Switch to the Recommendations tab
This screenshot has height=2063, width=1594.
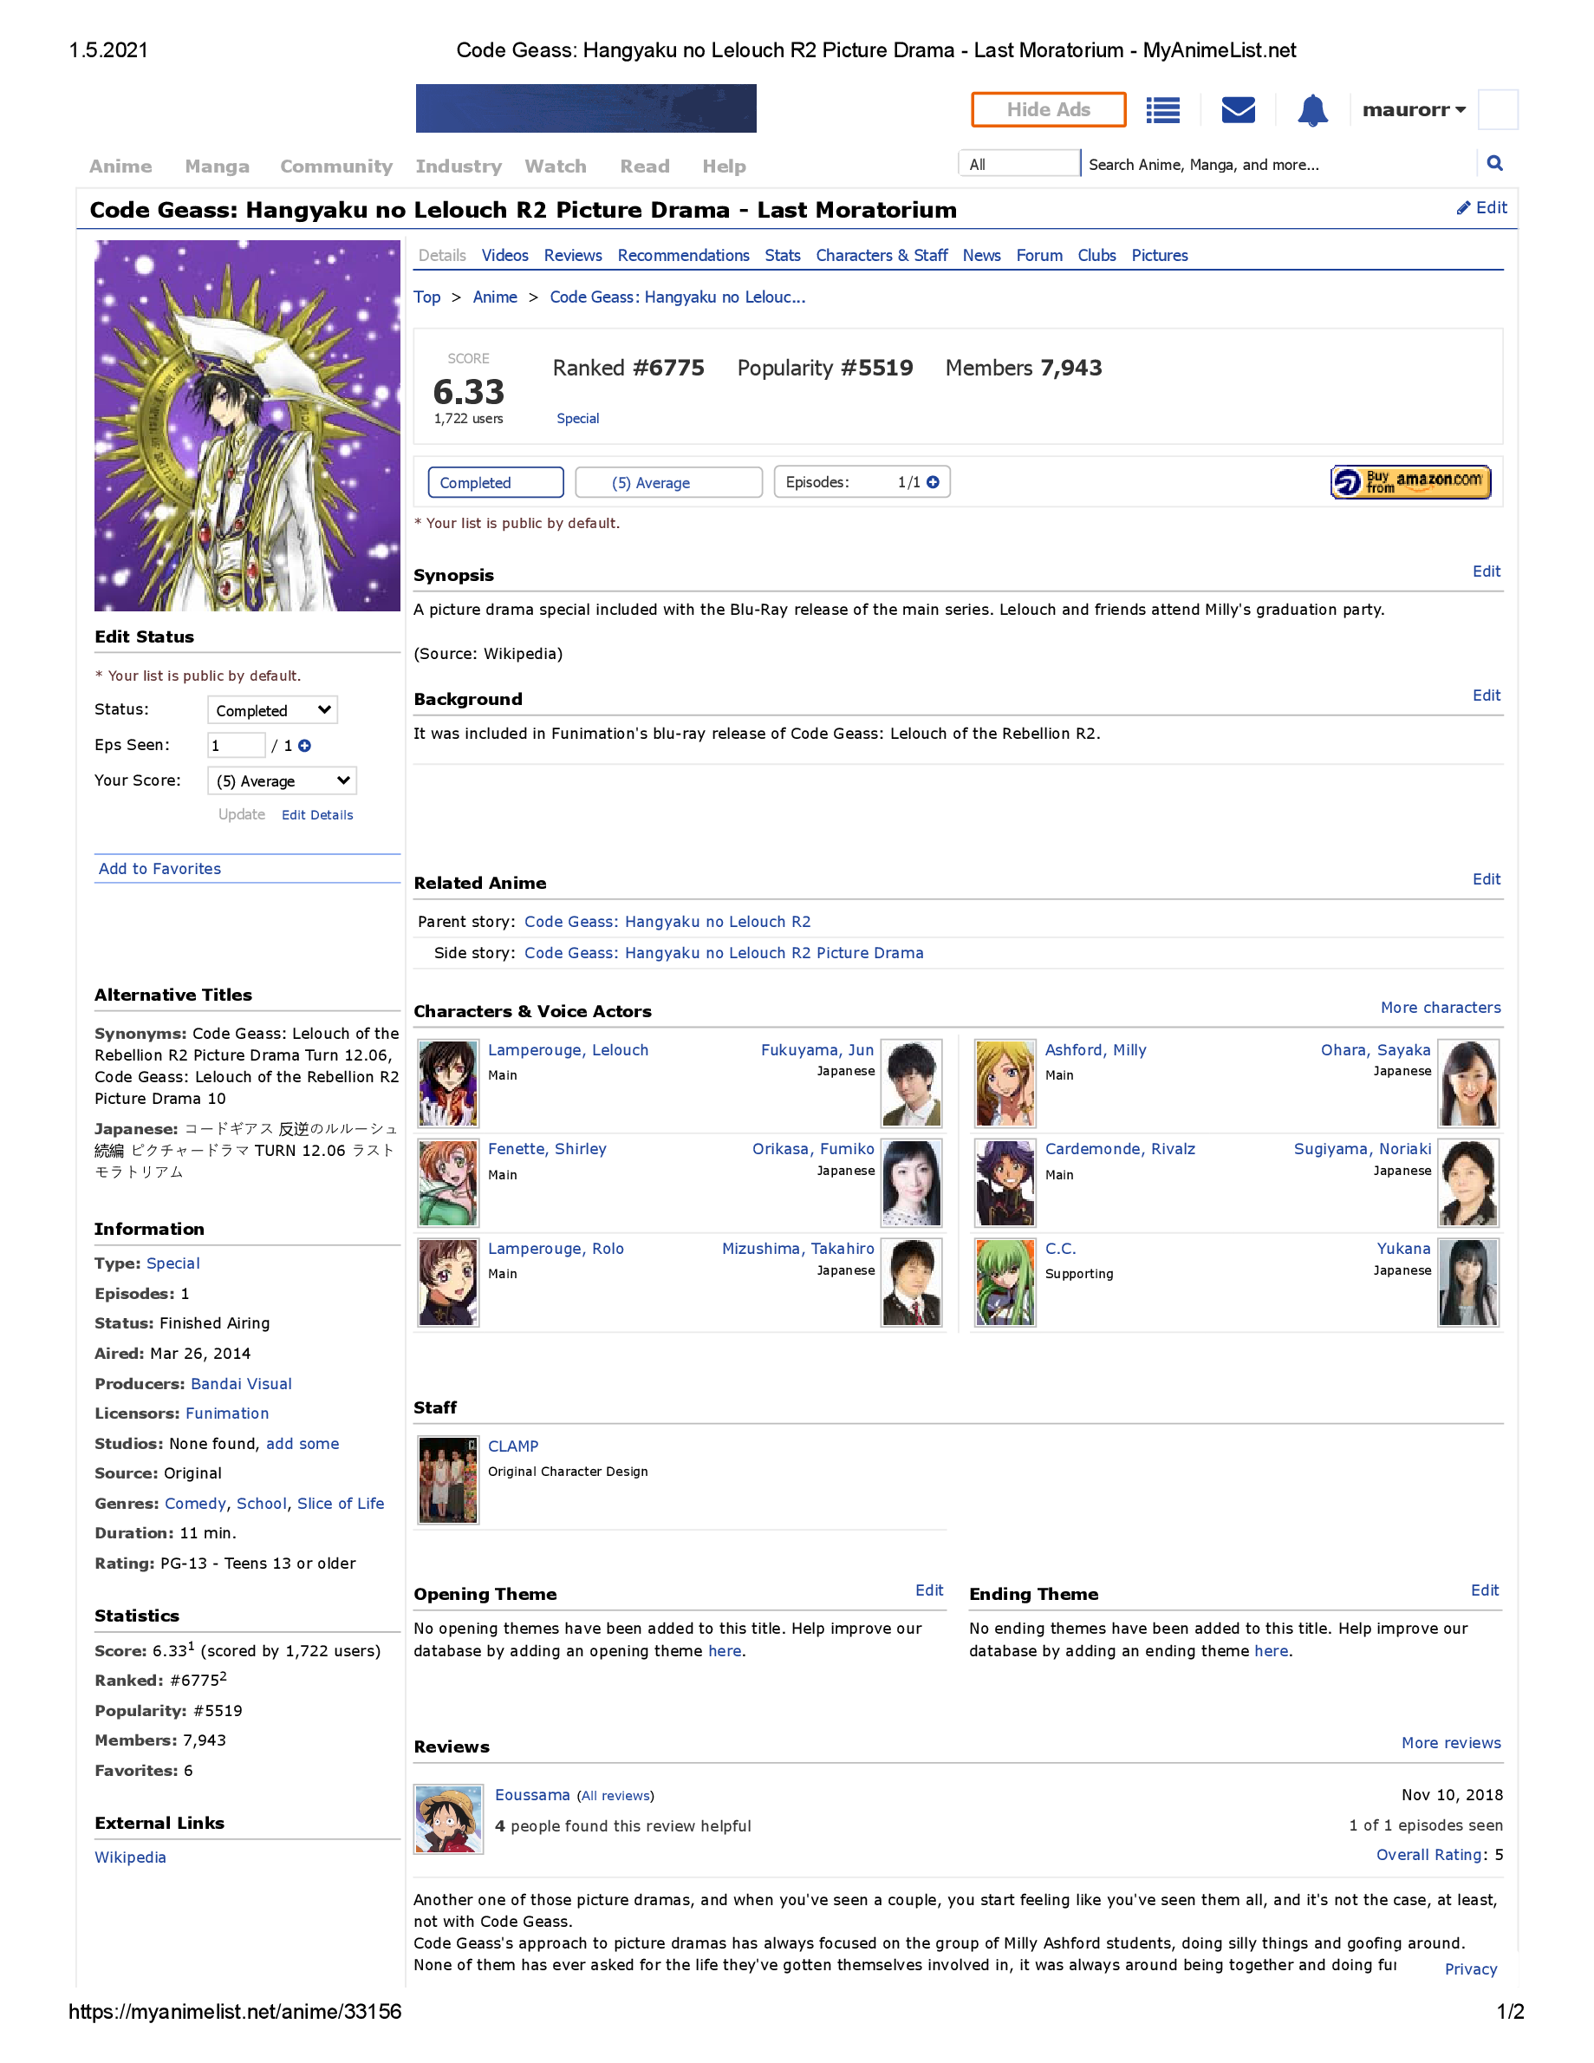[684, 255]
